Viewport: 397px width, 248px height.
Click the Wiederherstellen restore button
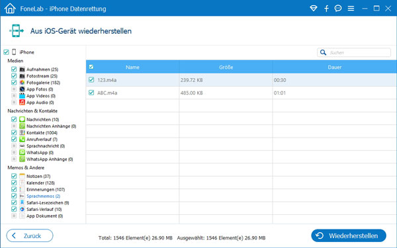coord(349,235)
